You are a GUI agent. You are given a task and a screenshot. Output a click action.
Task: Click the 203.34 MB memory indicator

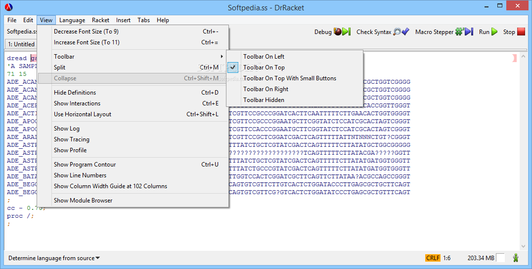[x=481, y=258]
